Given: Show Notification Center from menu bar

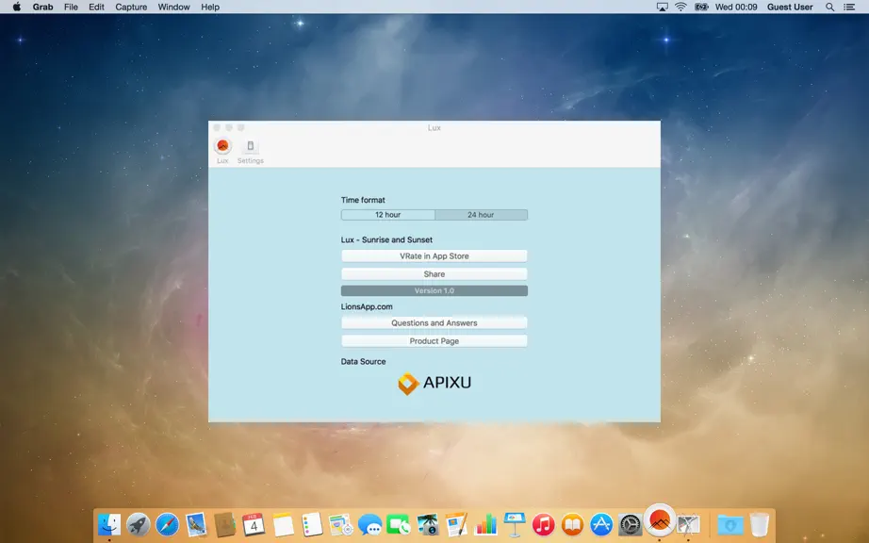Looking at the screenshot, I should click(849, 8).
